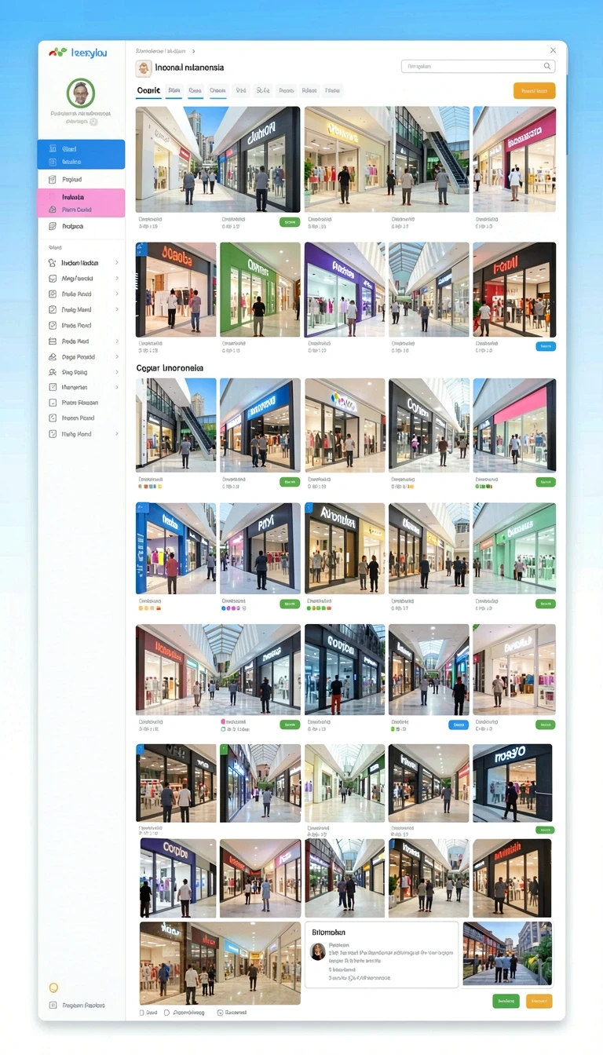Focus the search input field
The width and height of the screenshot is (603, 1055).
[477, 67]
